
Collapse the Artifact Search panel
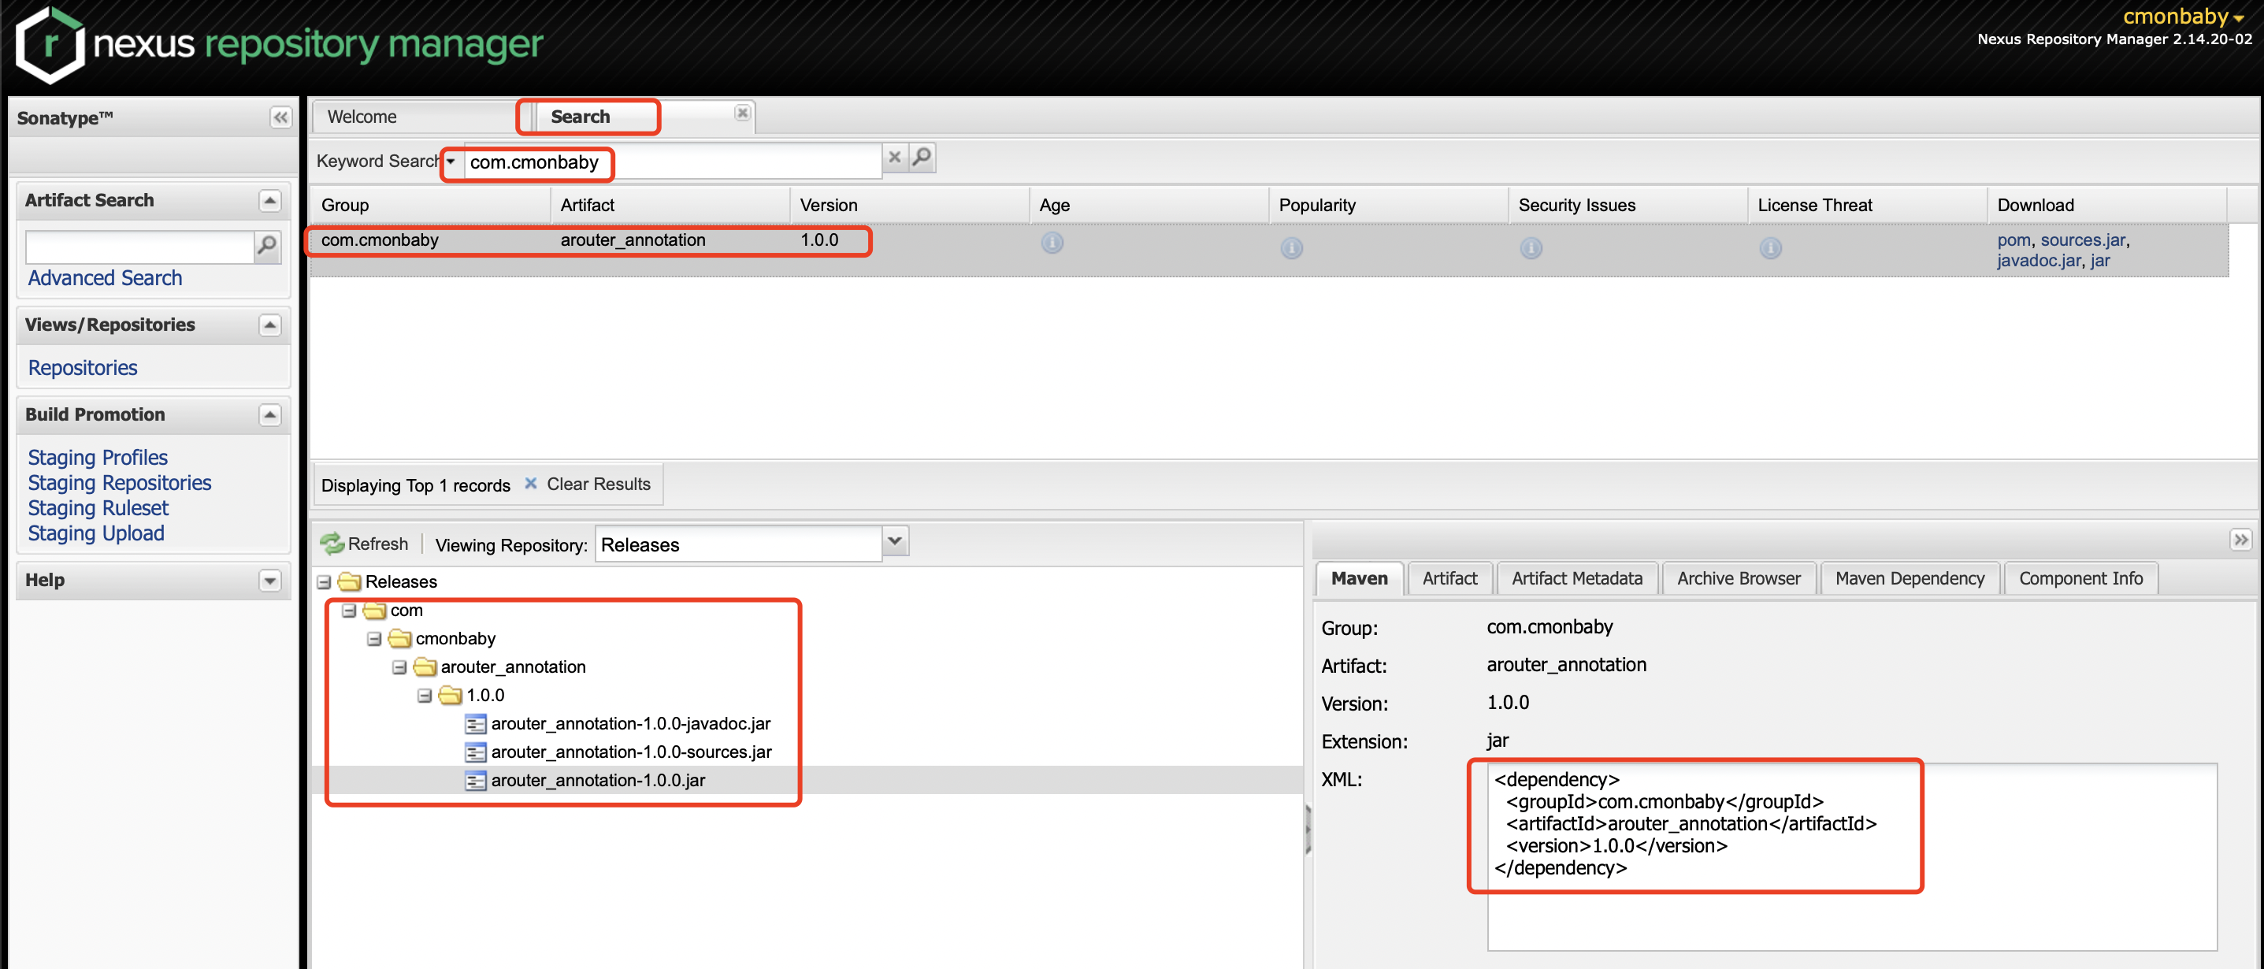tap(270, 200)
